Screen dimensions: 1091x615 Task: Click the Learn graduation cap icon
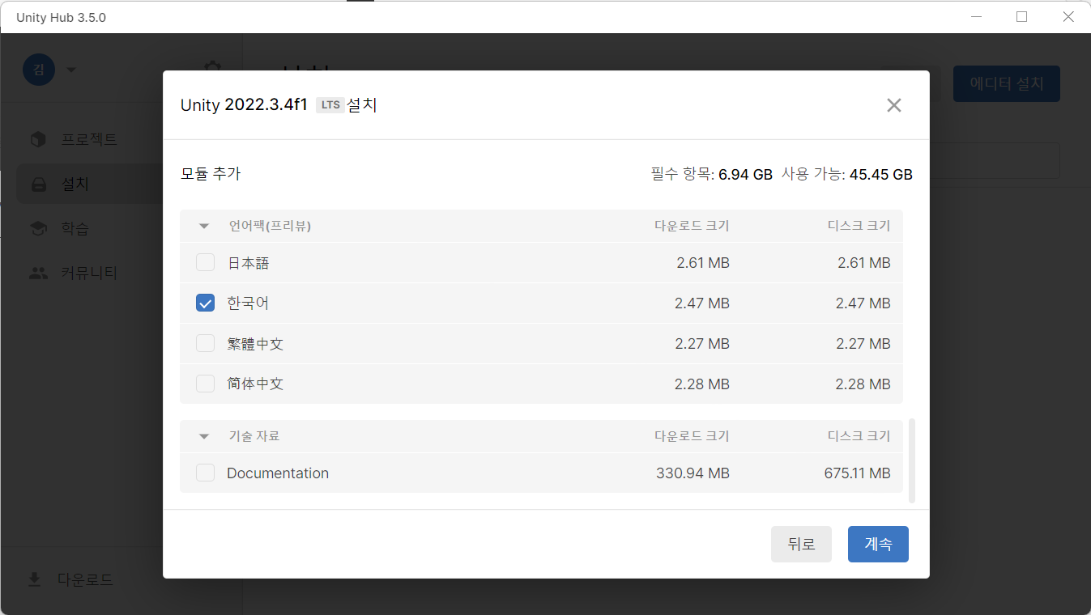[38, 228]
